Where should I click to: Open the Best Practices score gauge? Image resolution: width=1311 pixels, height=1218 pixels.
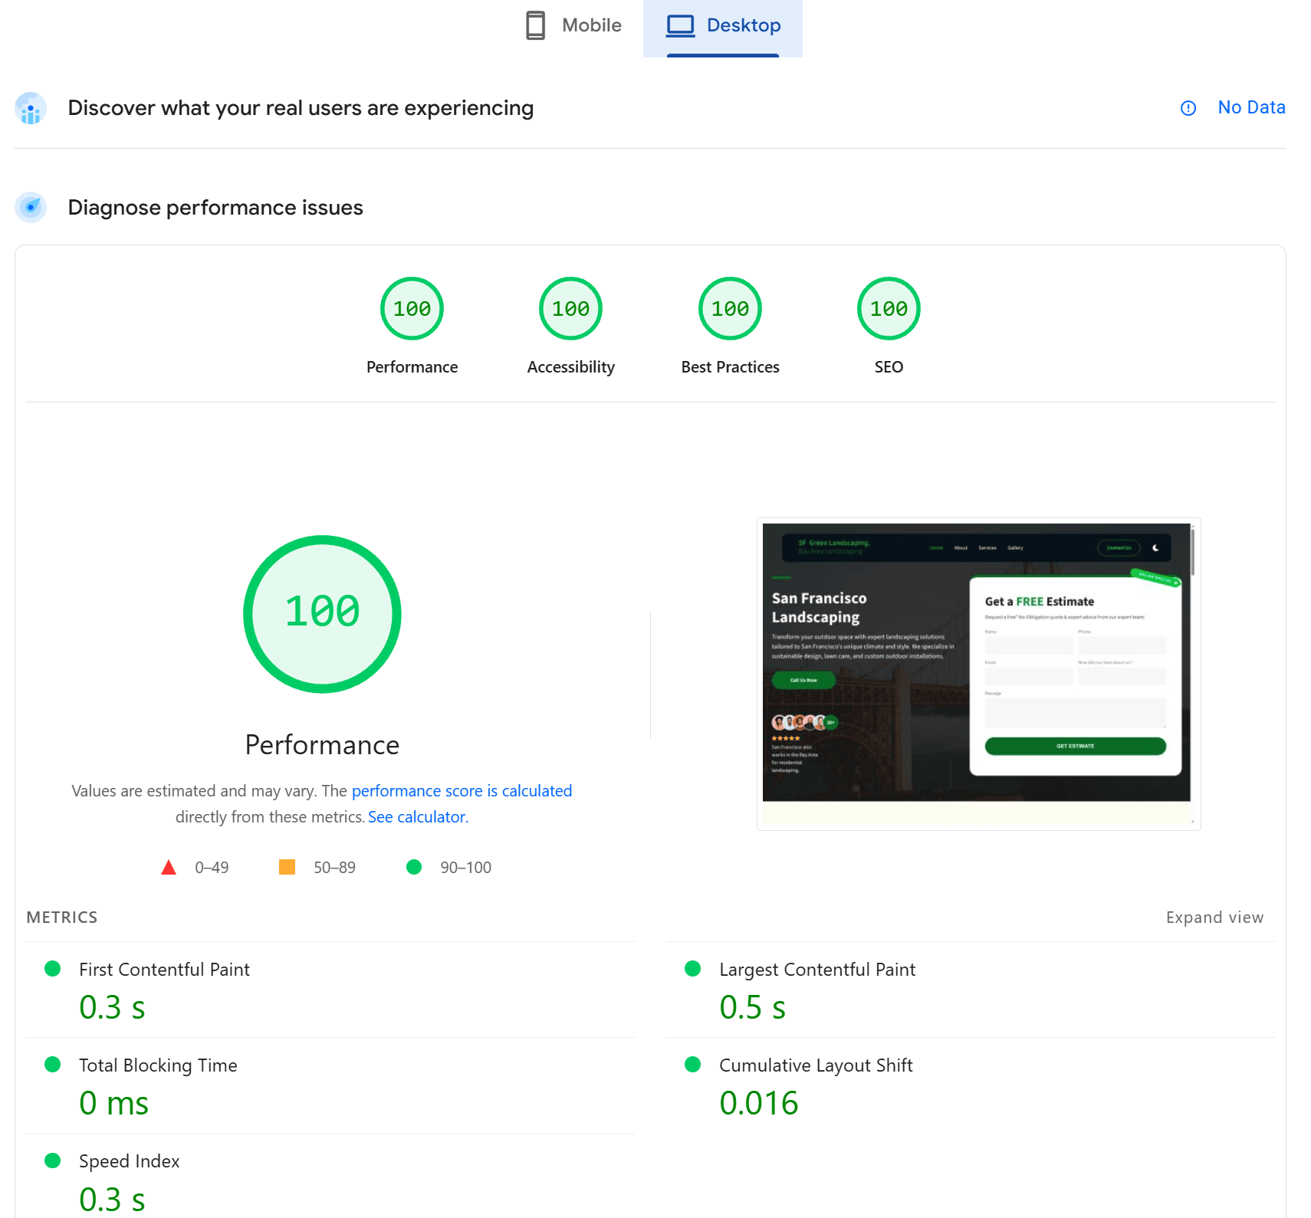coord(729,308)
